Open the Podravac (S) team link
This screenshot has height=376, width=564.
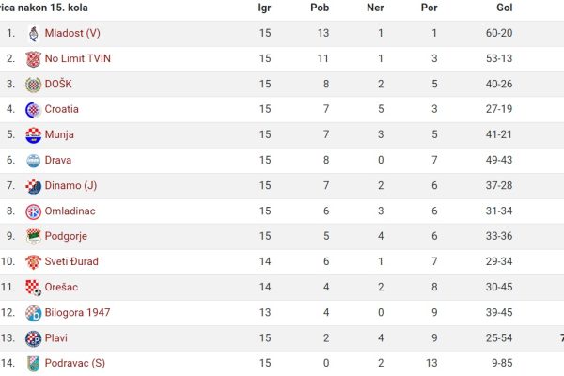pyautogui.click(x=75, y=363)
